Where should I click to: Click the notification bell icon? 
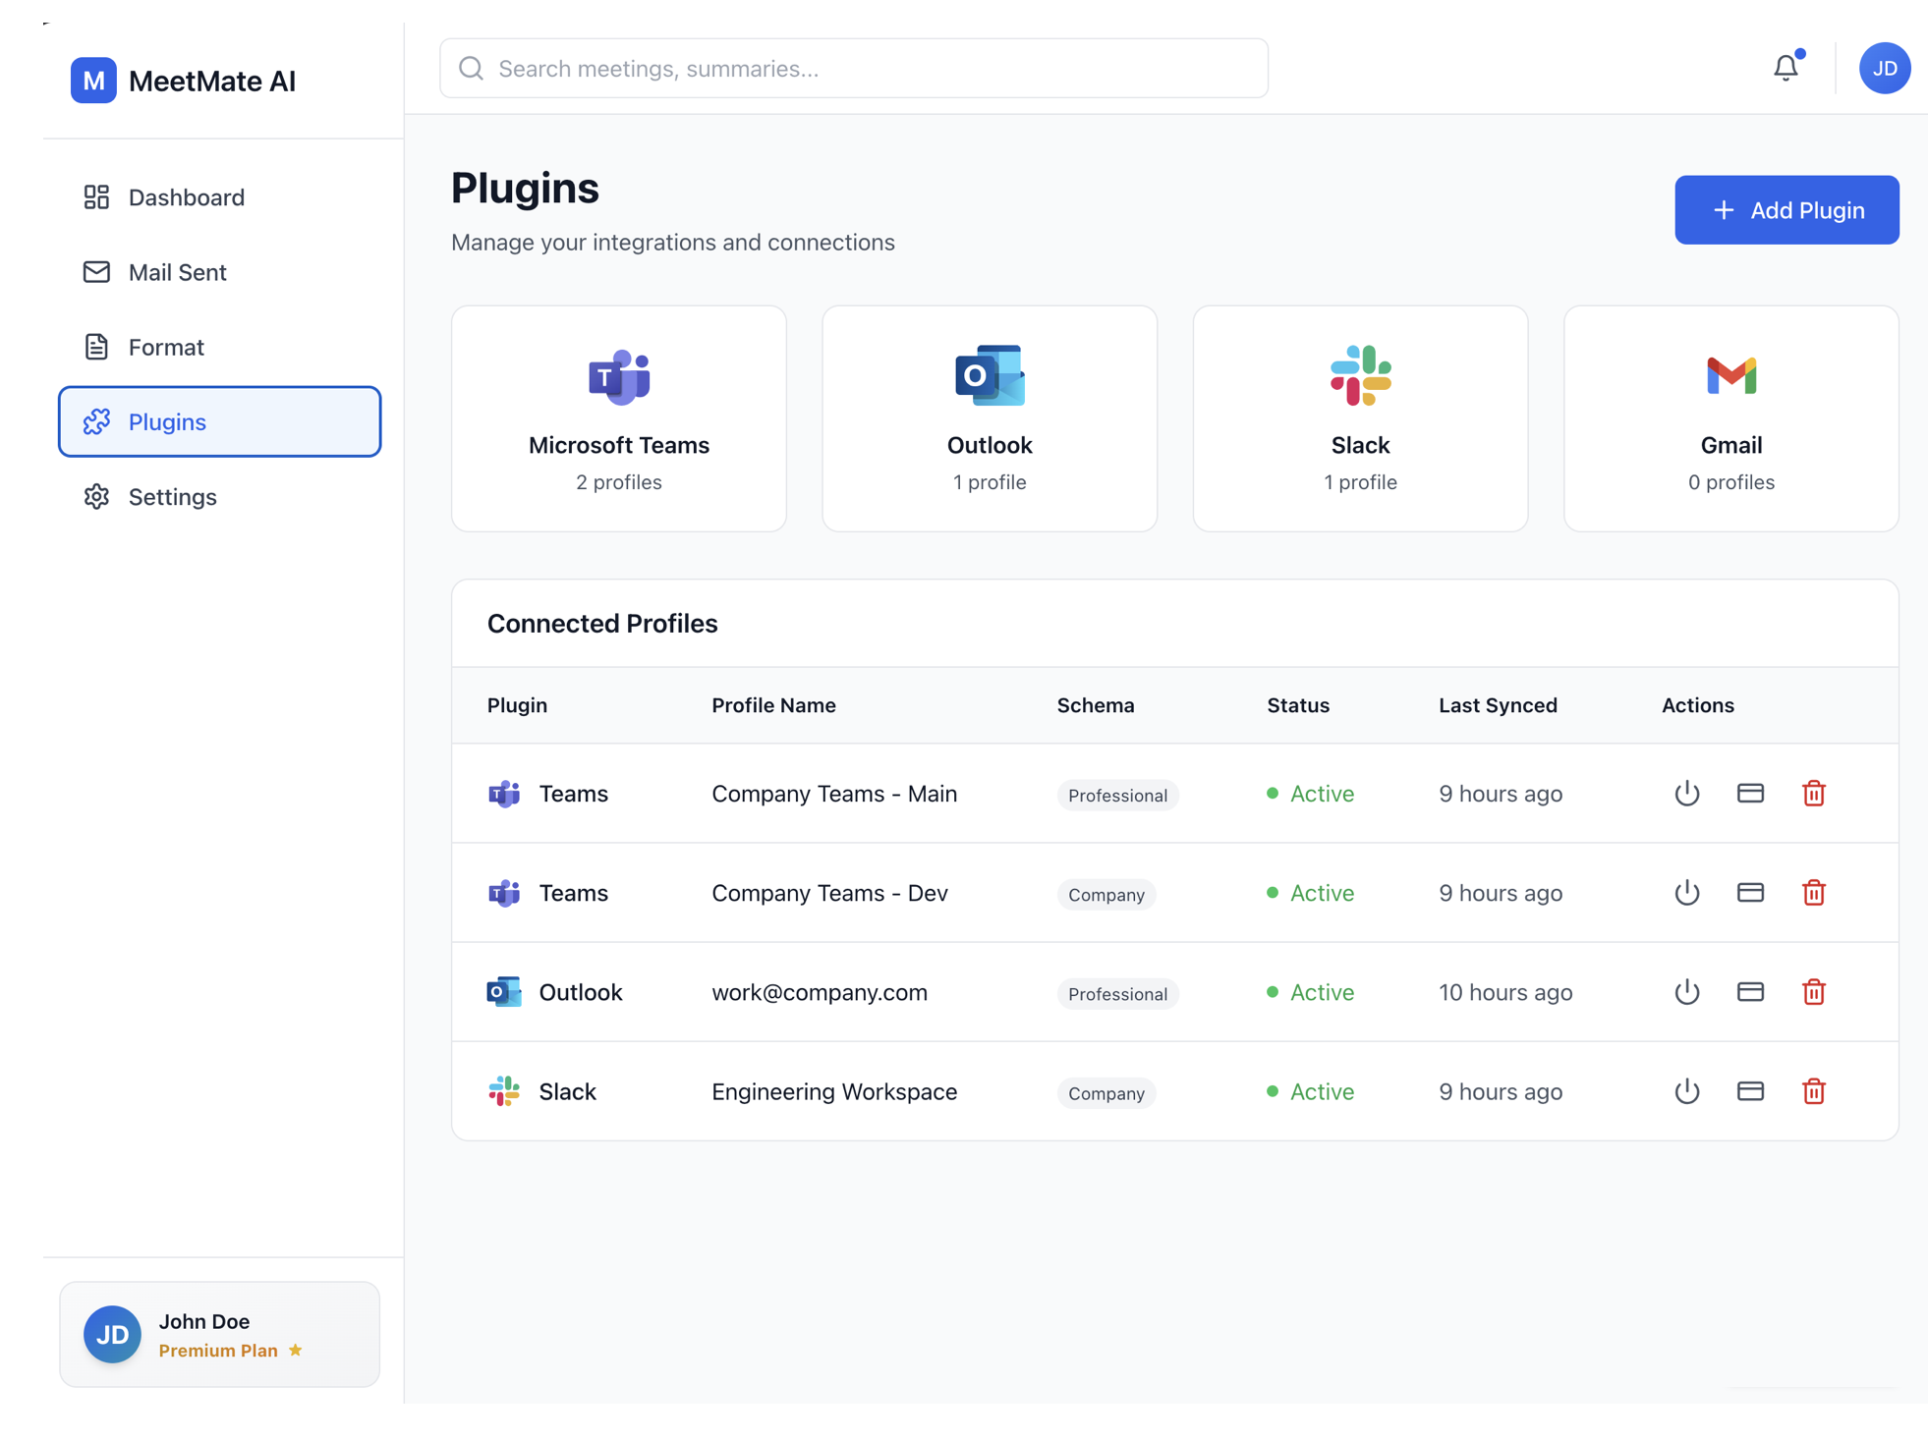pyautogui.click(x=1785, y=68)
